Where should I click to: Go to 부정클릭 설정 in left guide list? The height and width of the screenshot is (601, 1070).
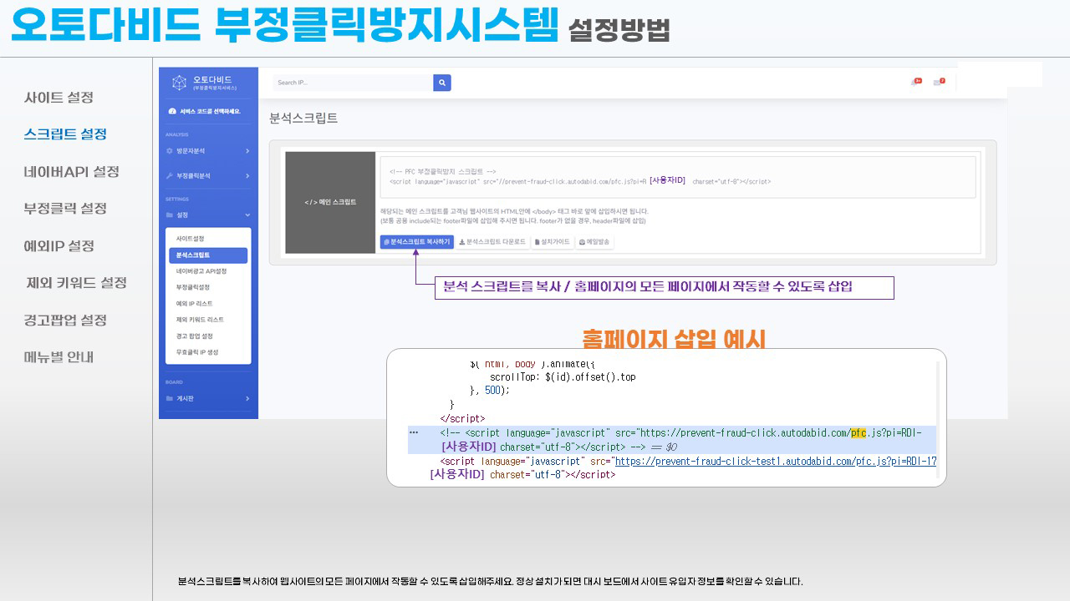65,209
